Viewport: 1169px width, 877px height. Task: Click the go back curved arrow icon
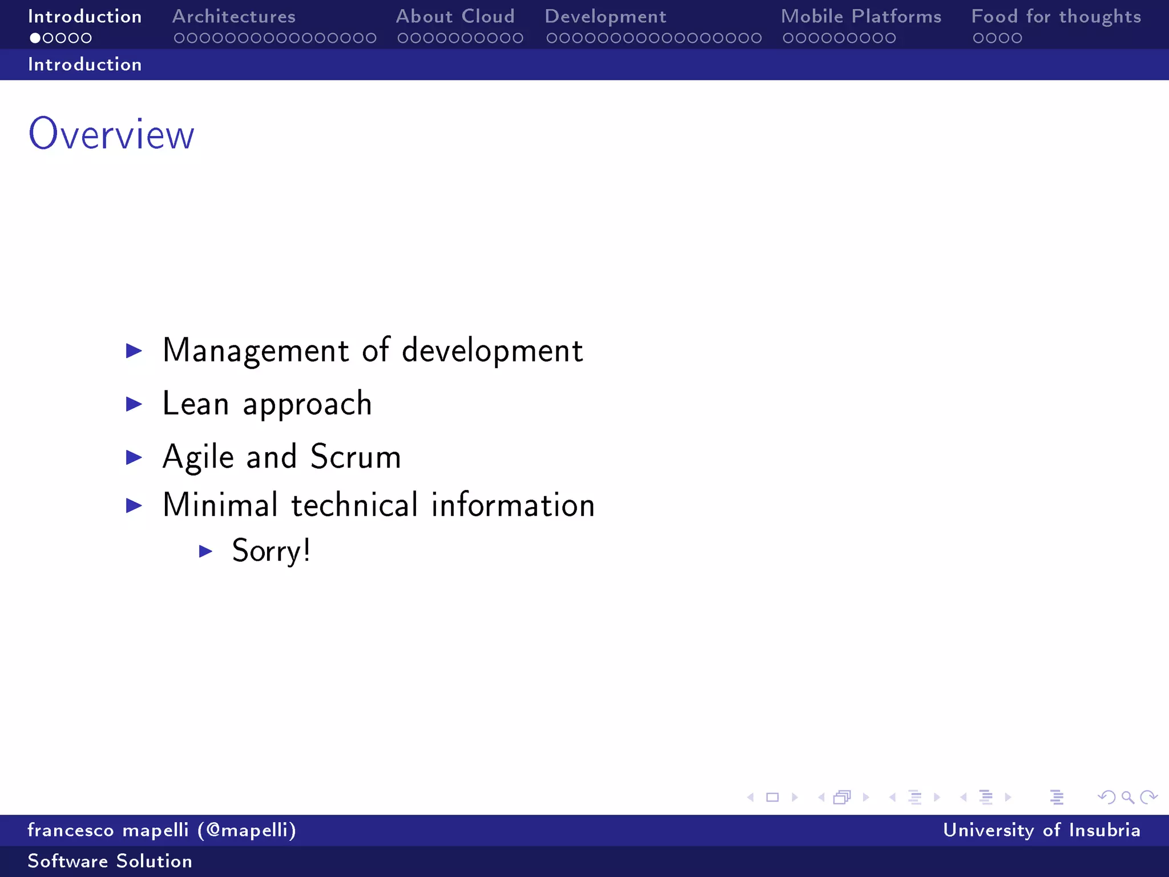(x=1107, y=797)
